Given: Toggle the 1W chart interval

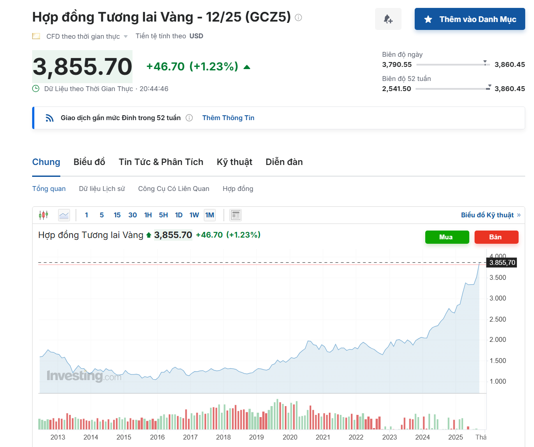Looking at the screenshot, I should click(194, 215).
